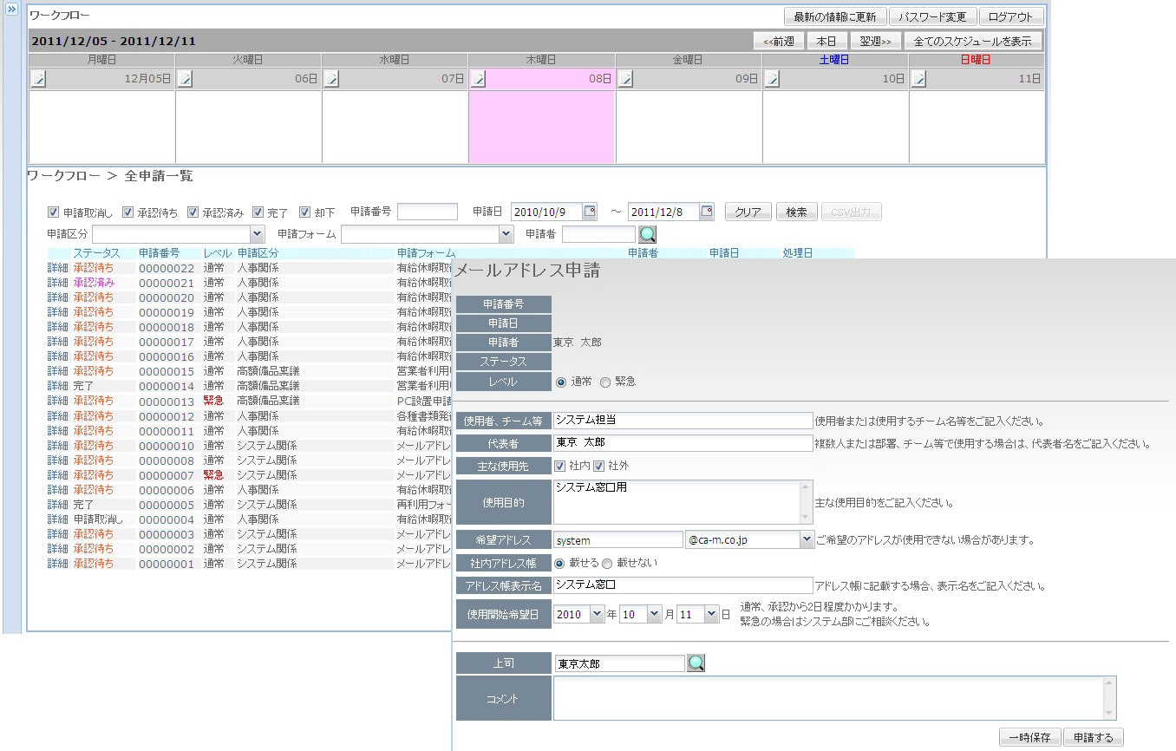
Task: Add schedule entry for Sunday 11日
Action: (x=918, y=79)
